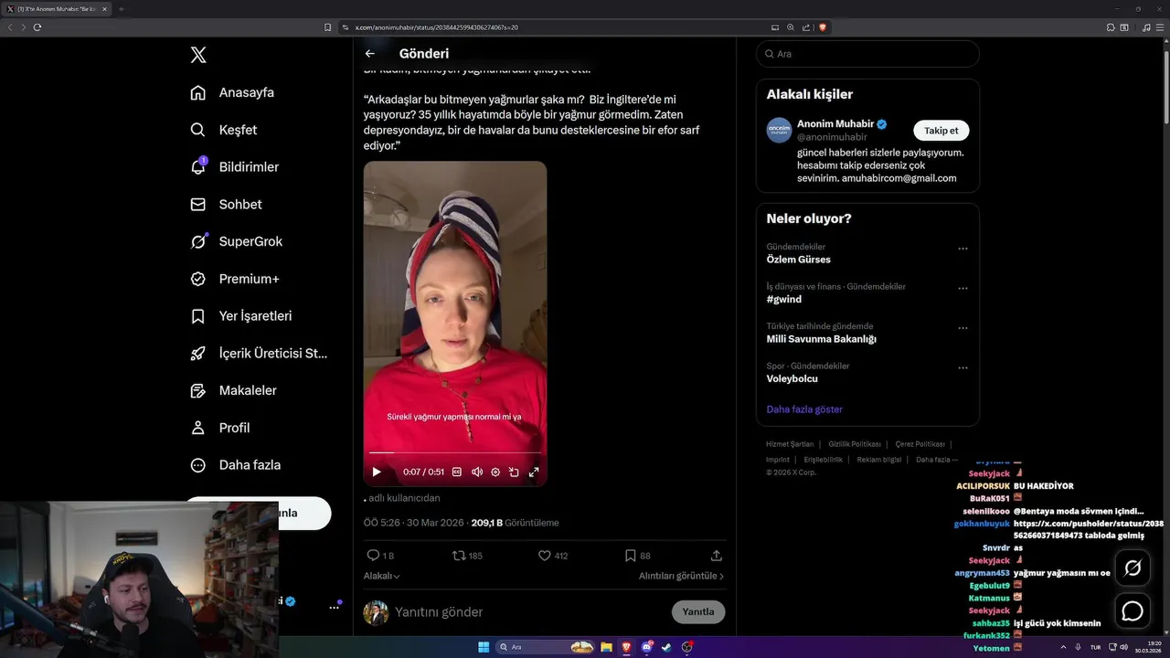Open Gizlilik Politikası footer link

pos(855,444)
